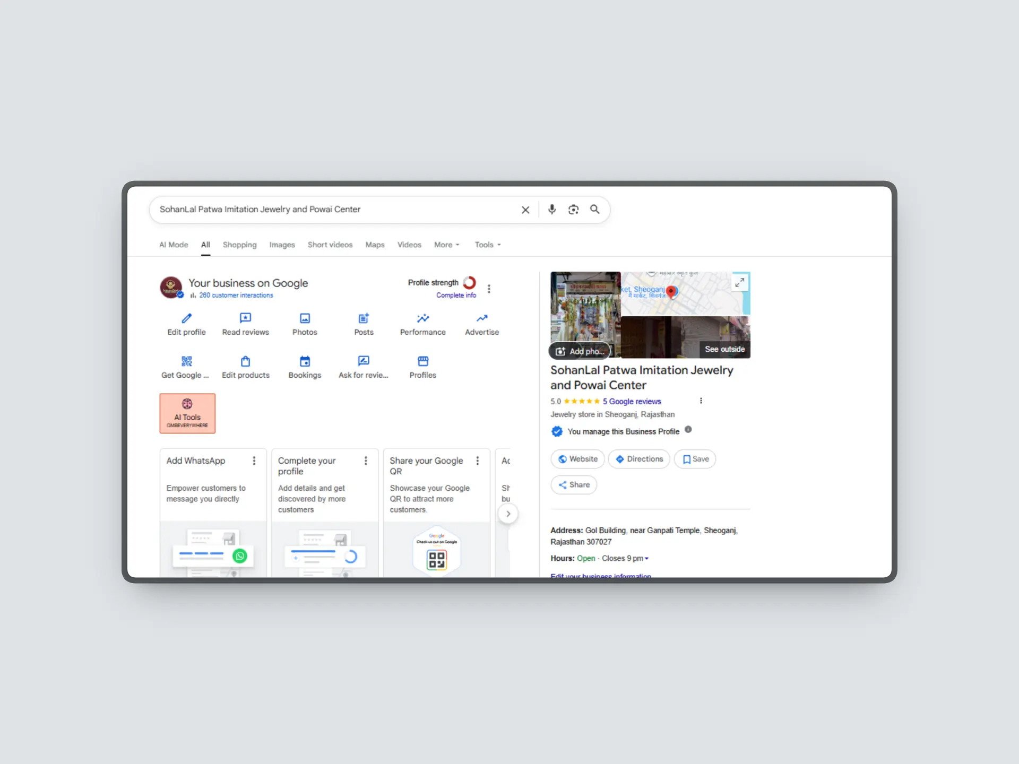
Task: Advance suggestion cards with next arrow
Action: pos(508,514)
